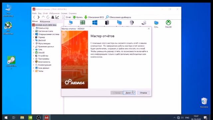Image resolution: width=213 pixels, height=120 pixels.
Task: Open the Сеть icon in the content pane
Action: [156, 24]
